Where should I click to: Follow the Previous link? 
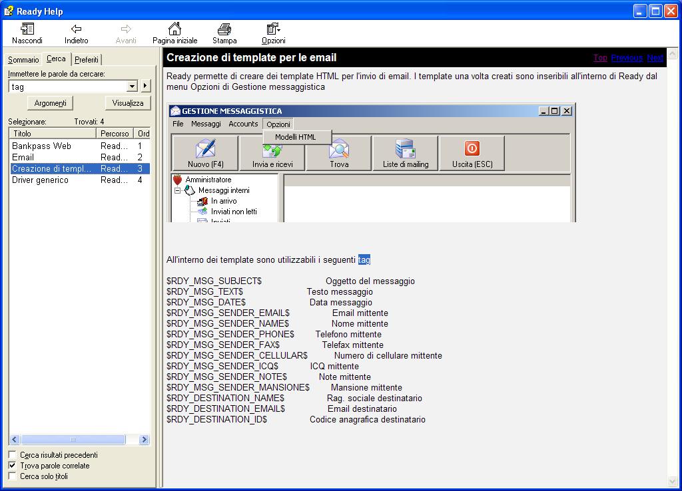click(x=627, y=58)
